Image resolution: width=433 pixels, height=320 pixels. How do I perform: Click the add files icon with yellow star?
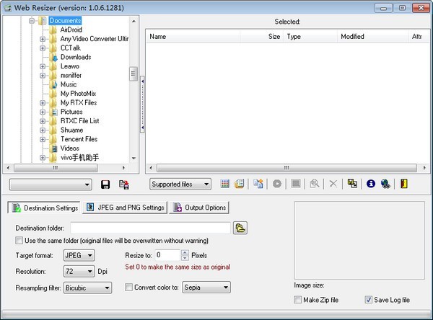click(258, 184)
